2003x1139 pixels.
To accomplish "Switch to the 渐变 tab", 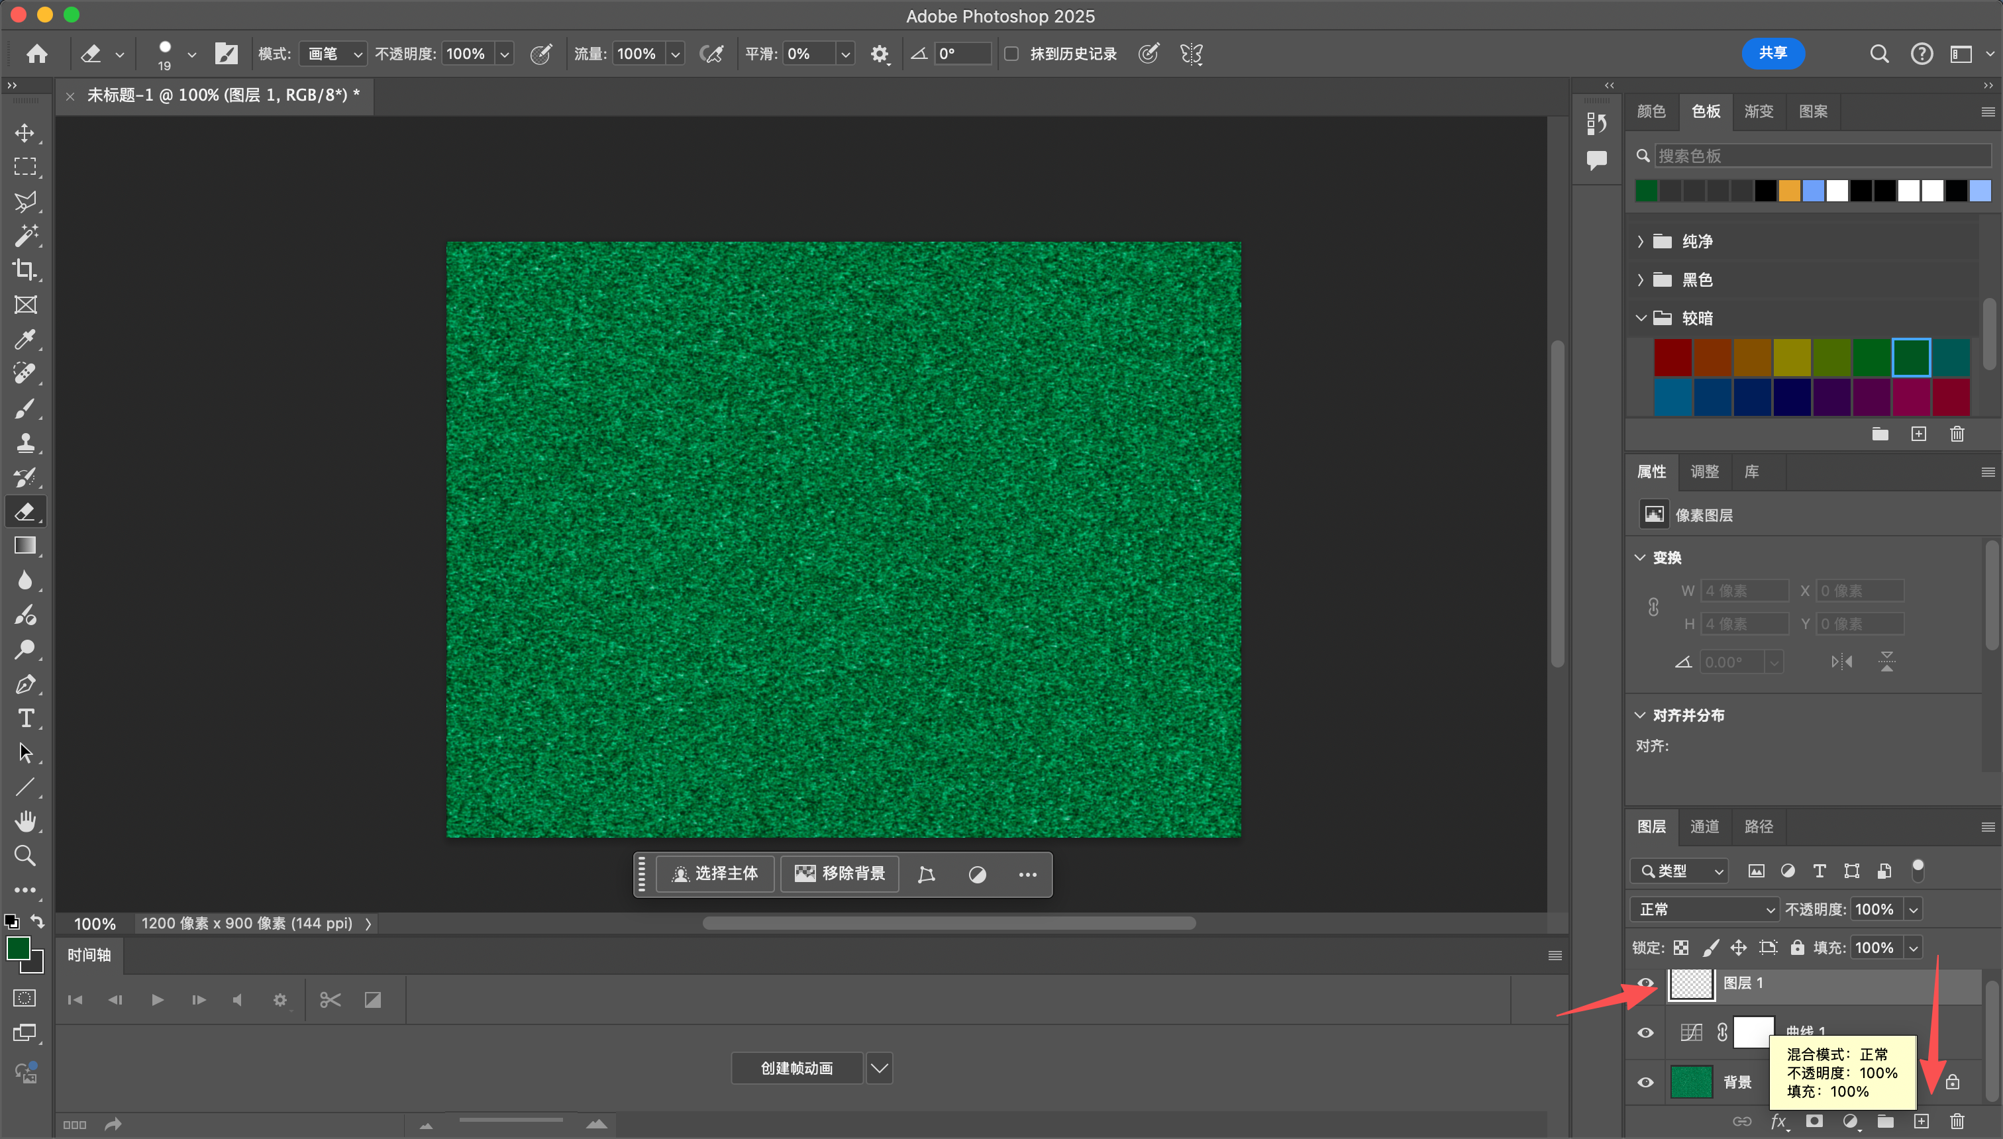I will [x=1758, y=111].
